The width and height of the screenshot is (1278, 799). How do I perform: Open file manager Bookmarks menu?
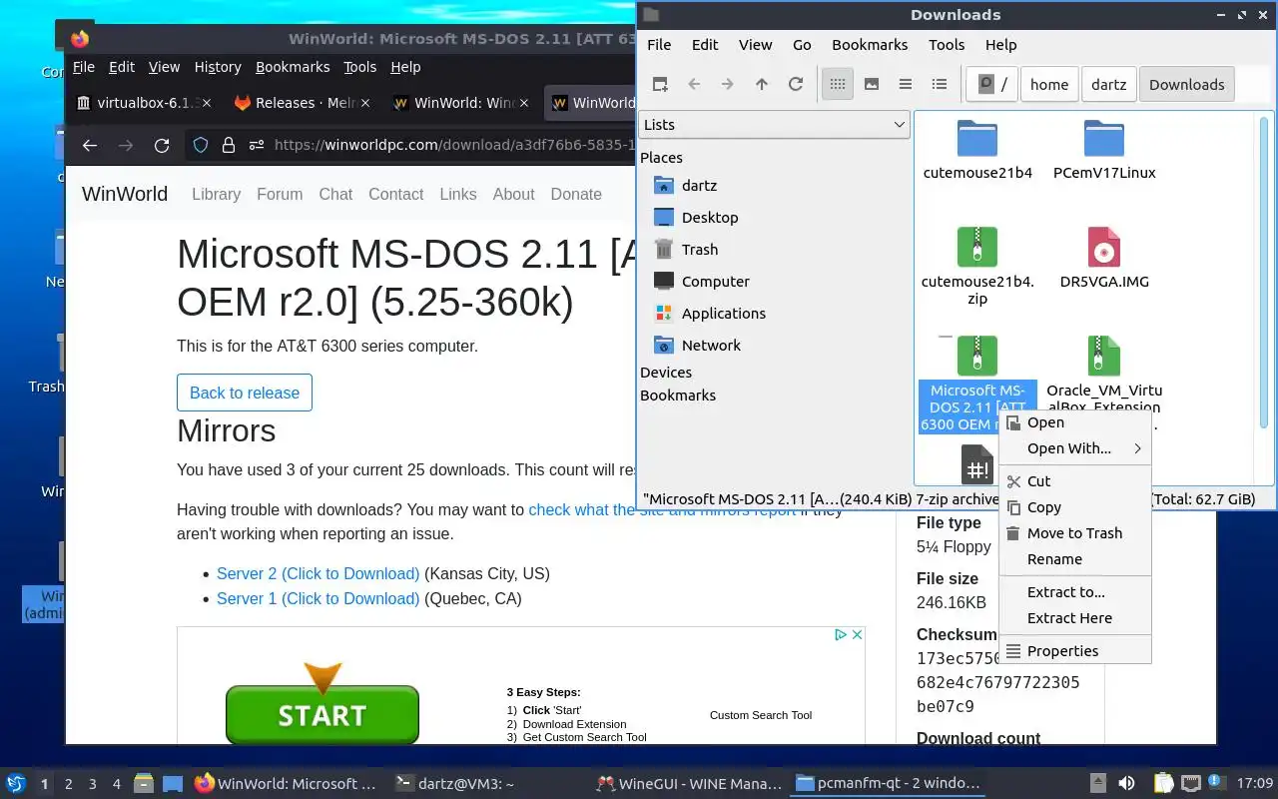point(870,45)
